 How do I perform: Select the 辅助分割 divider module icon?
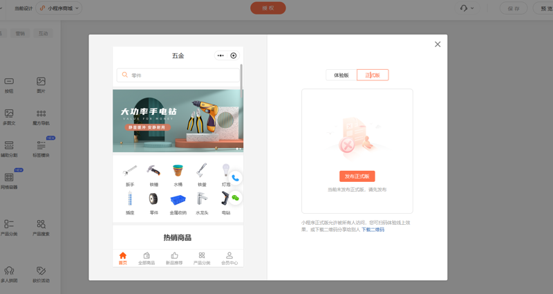[9, 145]
